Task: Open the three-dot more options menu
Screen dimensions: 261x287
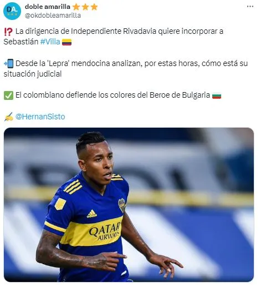Action: click(250, 7)
